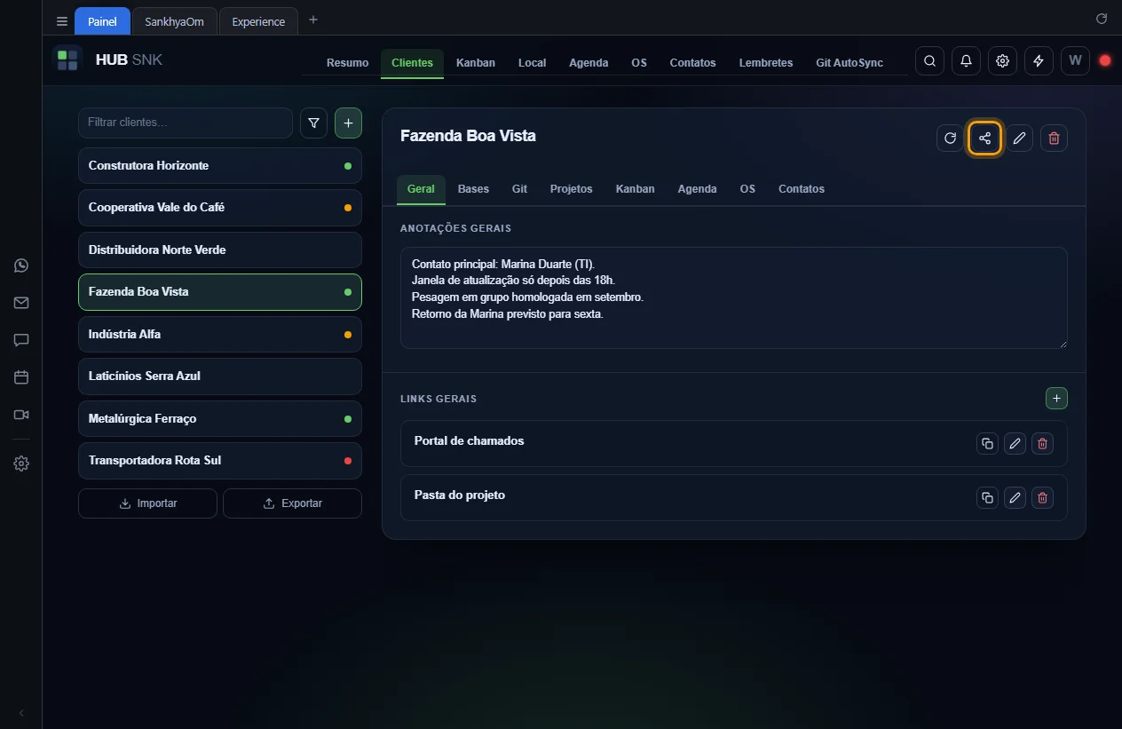The height and width of the screenshot is (729, 1122).
Task: Add a new general link
Action: coord(1056,399)
